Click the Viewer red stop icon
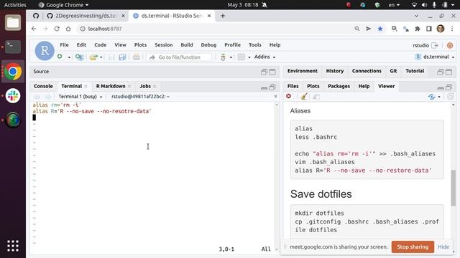 click(x=289, y=96)
